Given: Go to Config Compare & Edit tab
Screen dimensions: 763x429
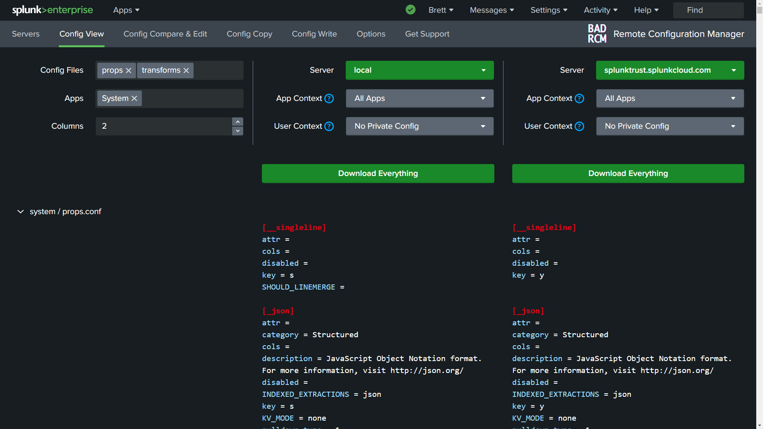Looking at the screenshot, I should click(165, 34).
